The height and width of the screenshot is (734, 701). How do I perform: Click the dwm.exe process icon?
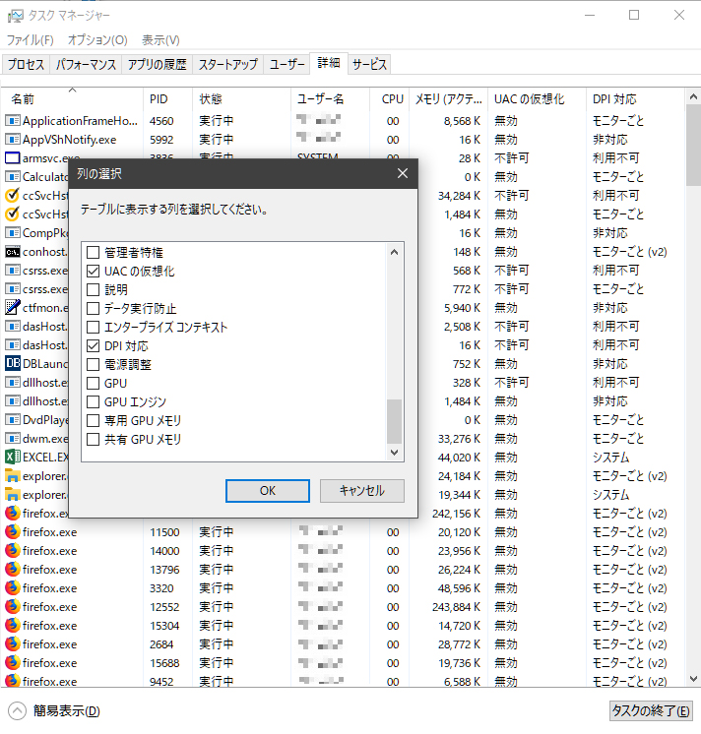[13, 439]
